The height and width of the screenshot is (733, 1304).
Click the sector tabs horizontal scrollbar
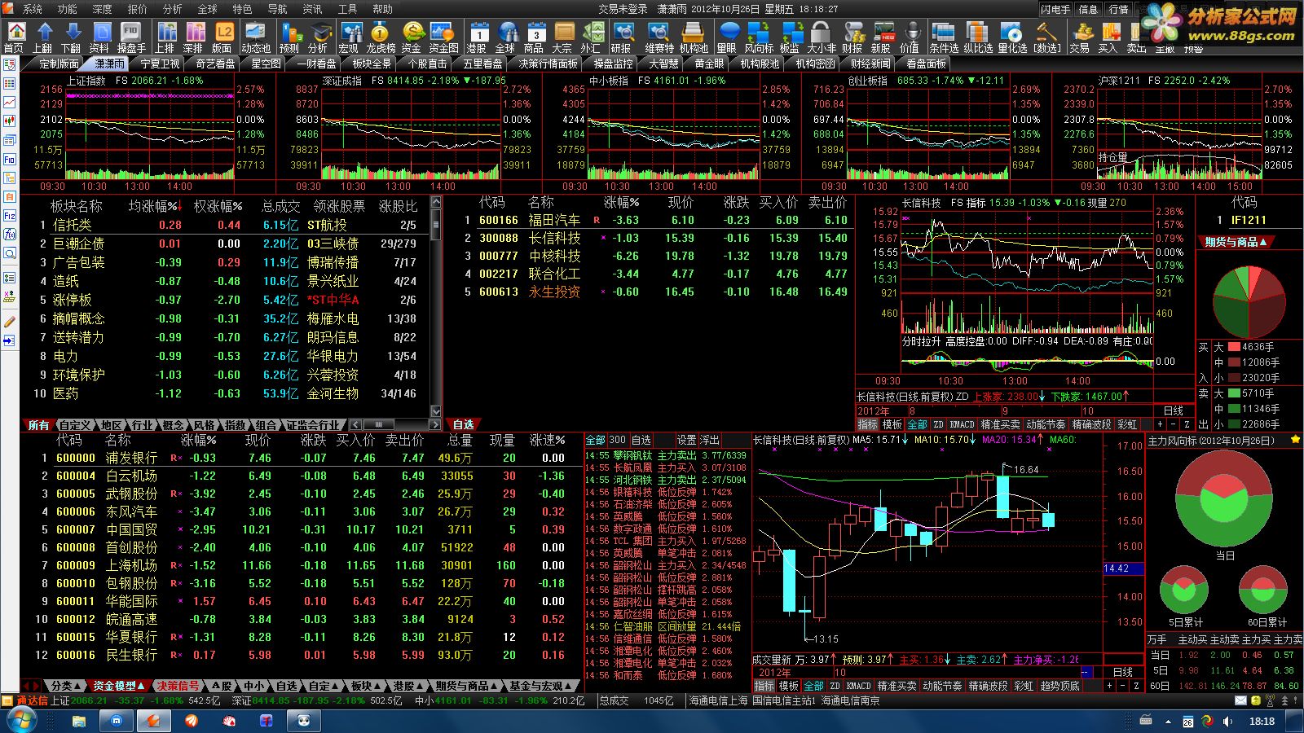(x=395, y=425)
